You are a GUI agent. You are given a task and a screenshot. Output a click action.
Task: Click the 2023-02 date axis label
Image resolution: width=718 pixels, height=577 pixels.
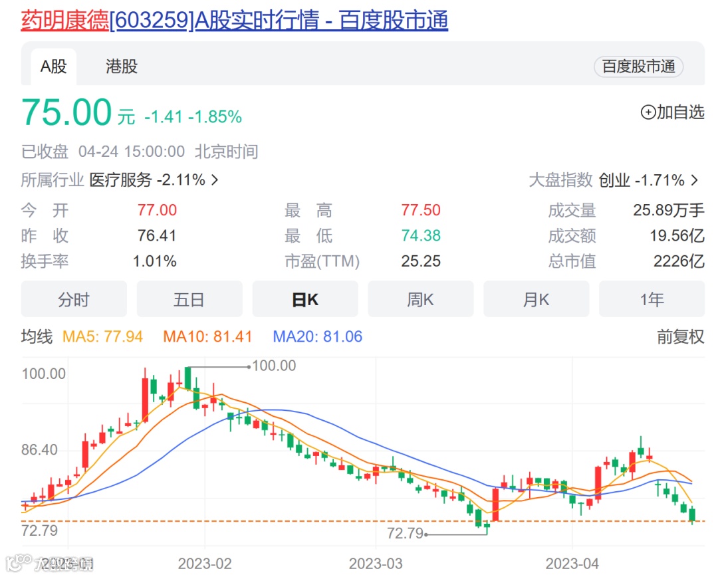pyautogui.click(x=205, y=563)
